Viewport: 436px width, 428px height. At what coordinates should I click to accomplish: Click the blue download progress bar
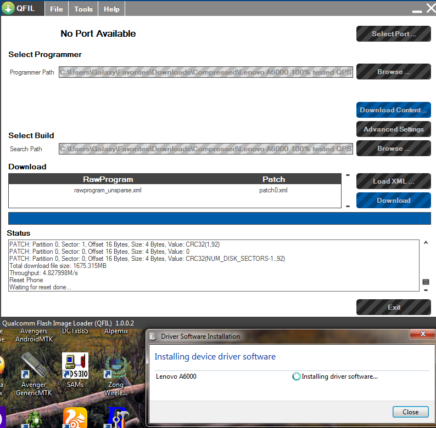[x=220, y=219]
